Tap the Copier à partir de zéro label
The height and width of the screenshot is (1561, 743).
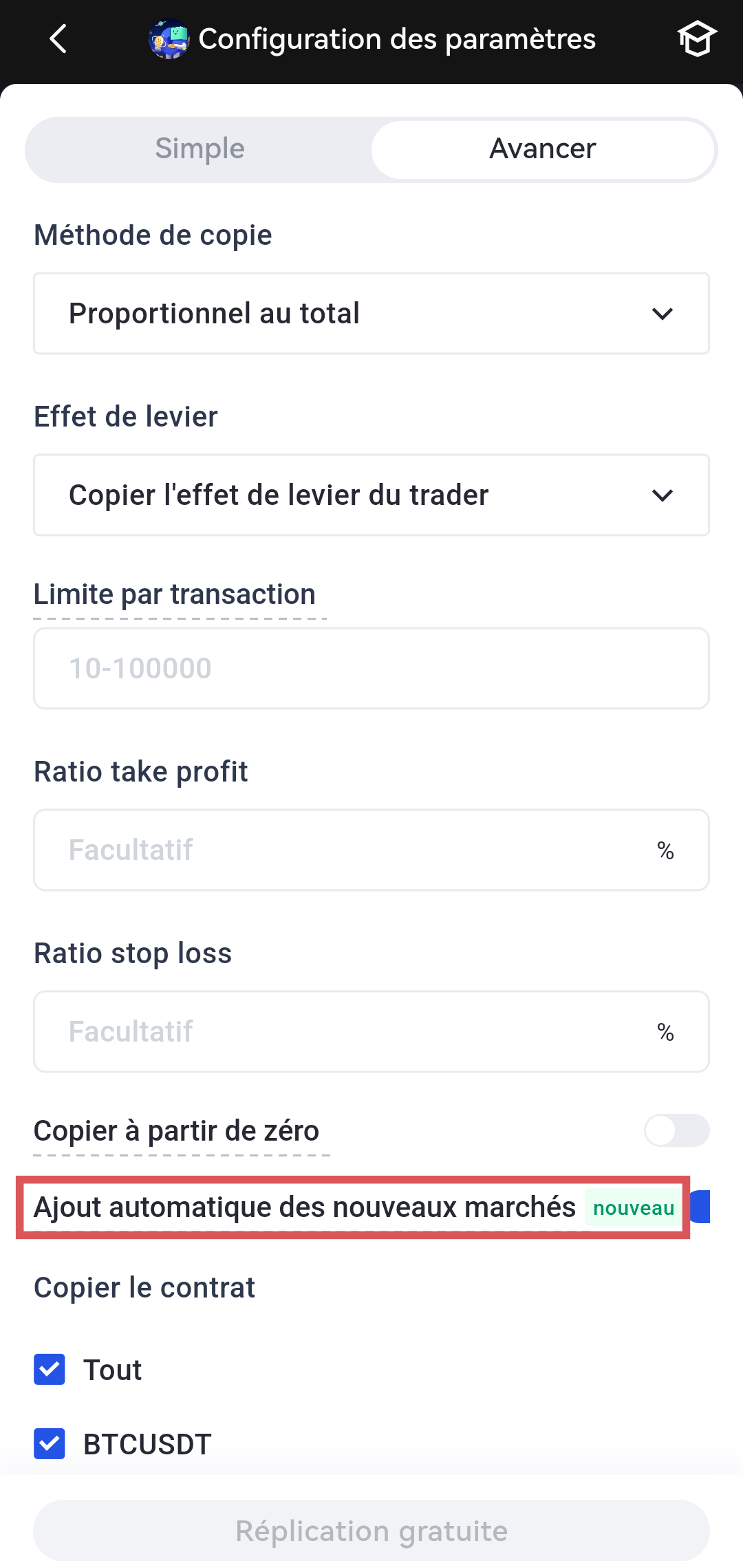(x=177, y=1131)
